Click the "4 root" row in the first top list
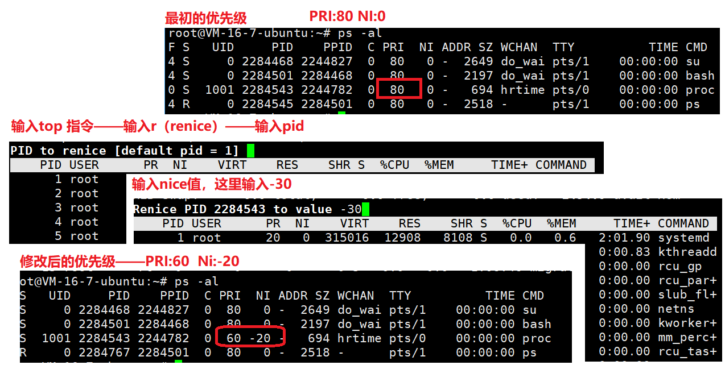The image size is (725, 365). [x=77, y=222]
